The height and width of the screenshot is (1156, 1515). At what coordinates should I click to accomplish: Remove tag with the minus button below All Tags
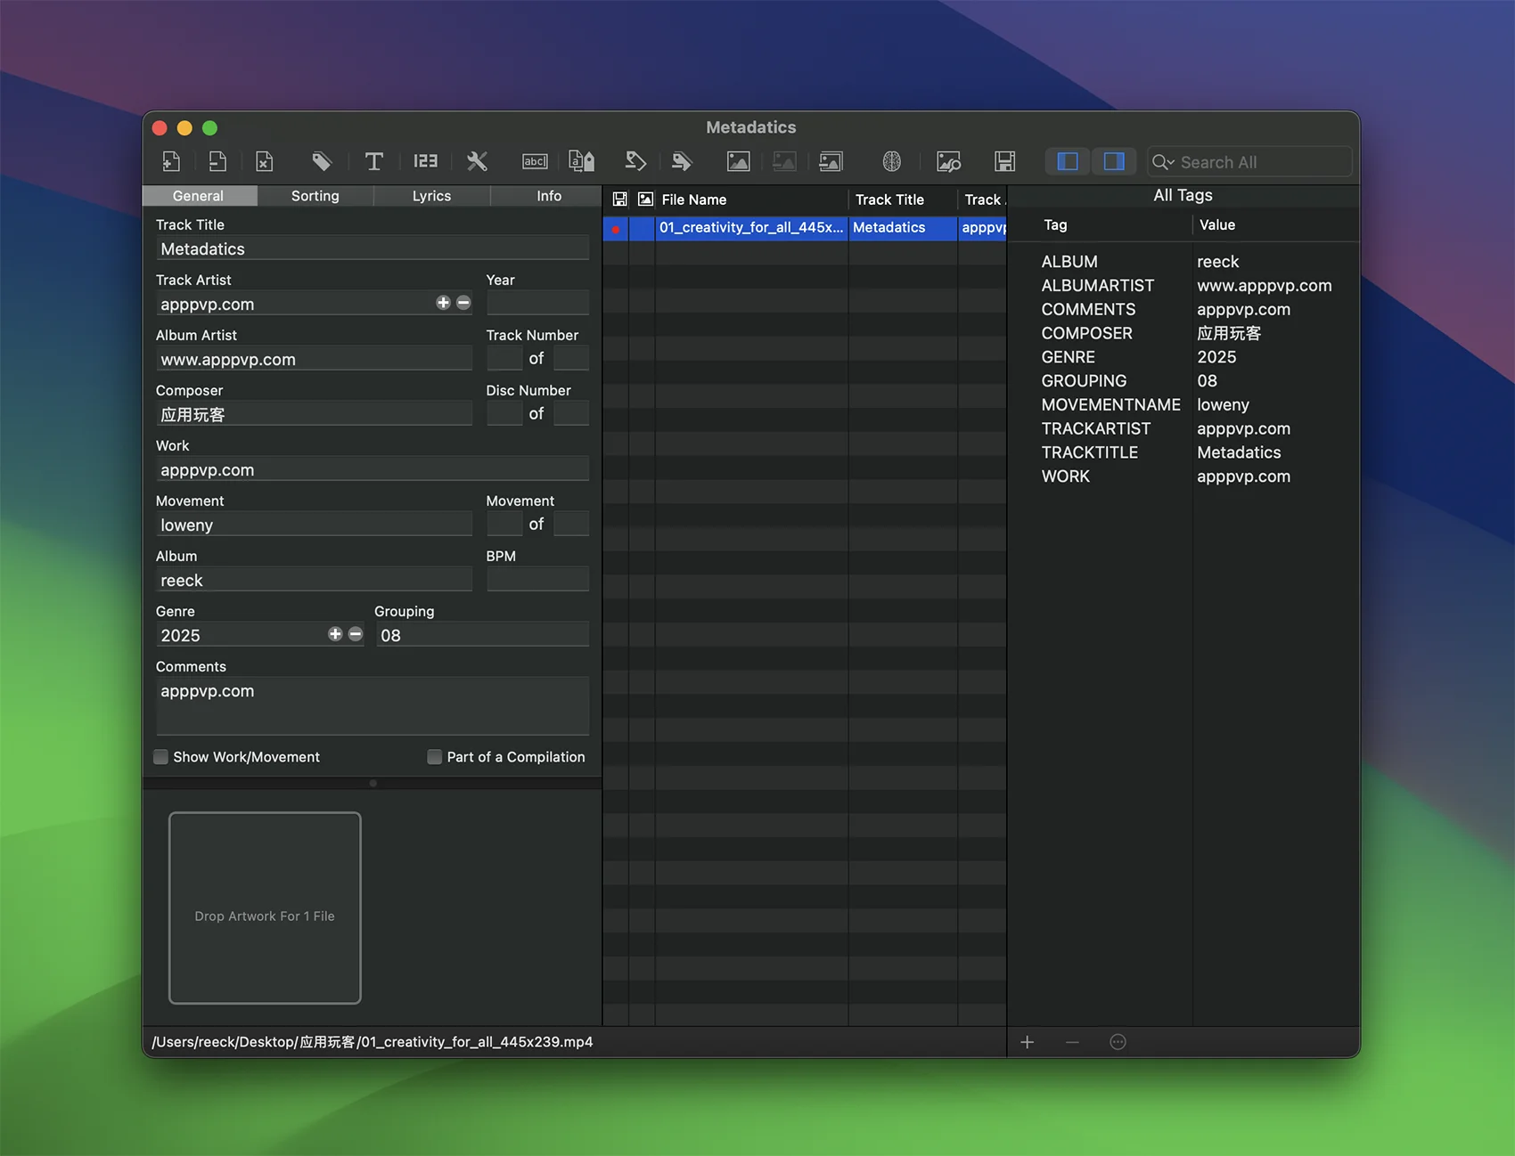click(1072, 1042)
